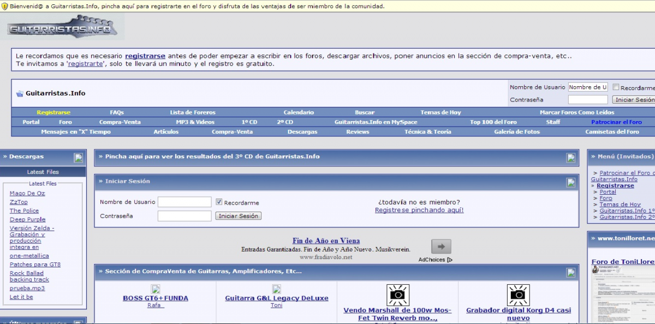Click the 'Regístrese pinchando aquí!' link

click(x=419, y=210)
